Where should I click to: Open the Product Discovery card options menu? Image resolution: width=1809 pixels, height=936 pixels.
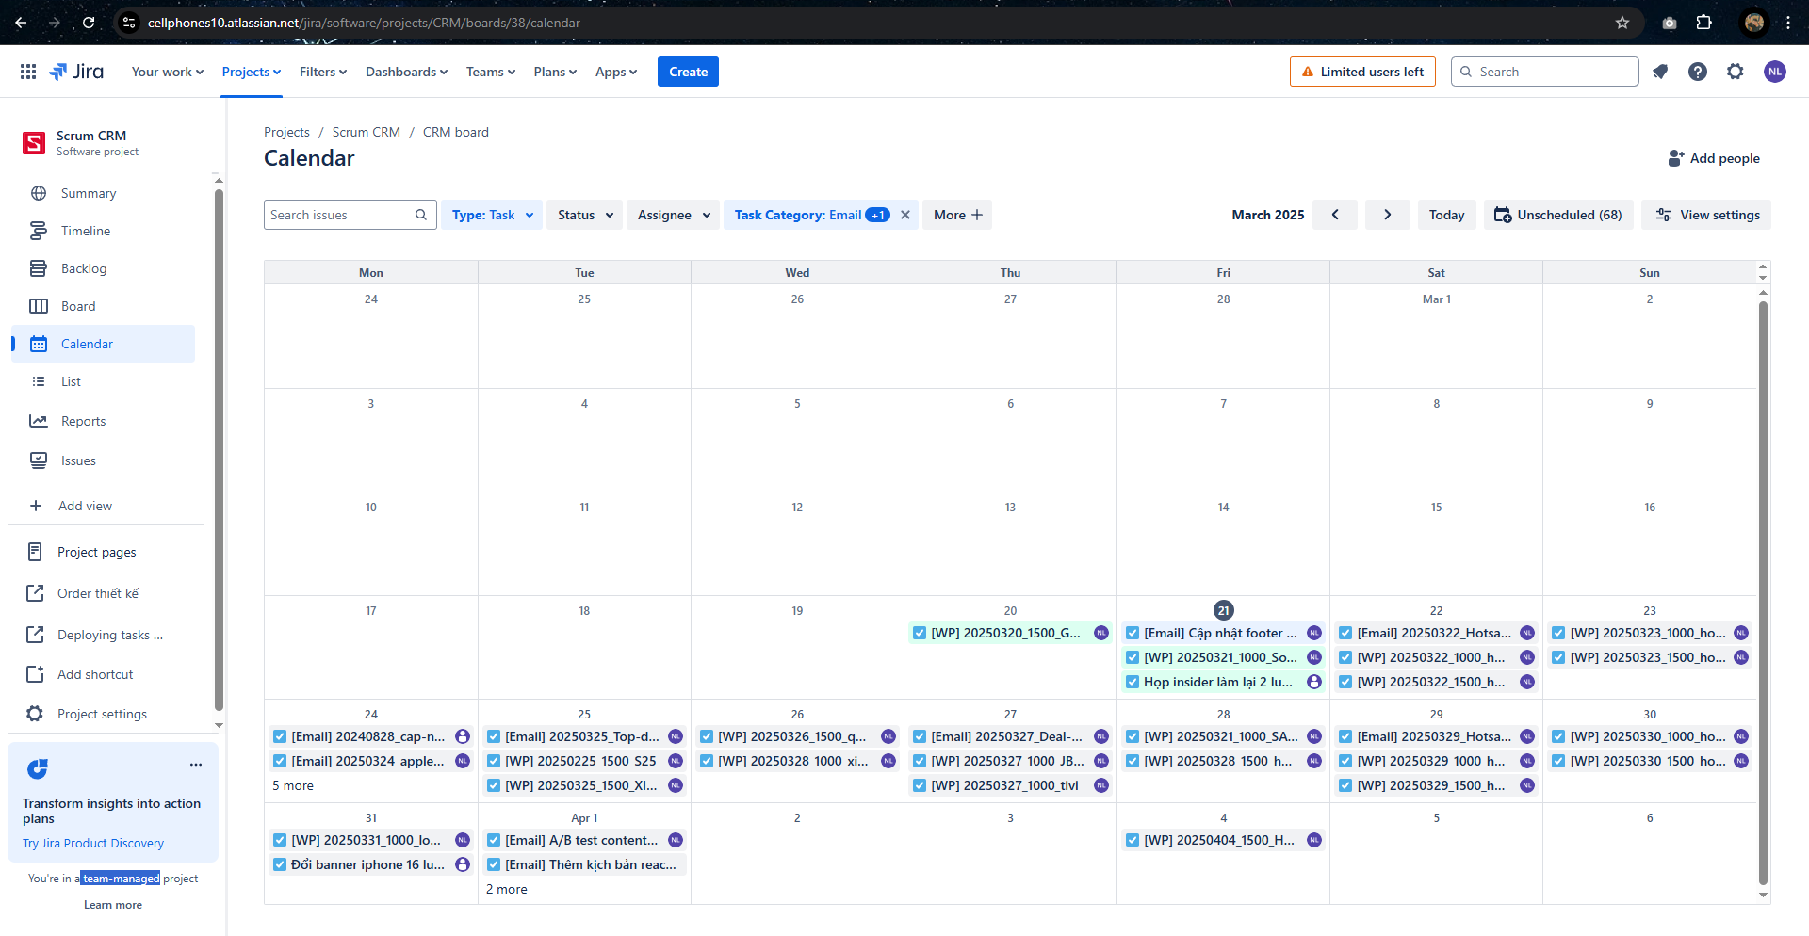coord(196,765)
